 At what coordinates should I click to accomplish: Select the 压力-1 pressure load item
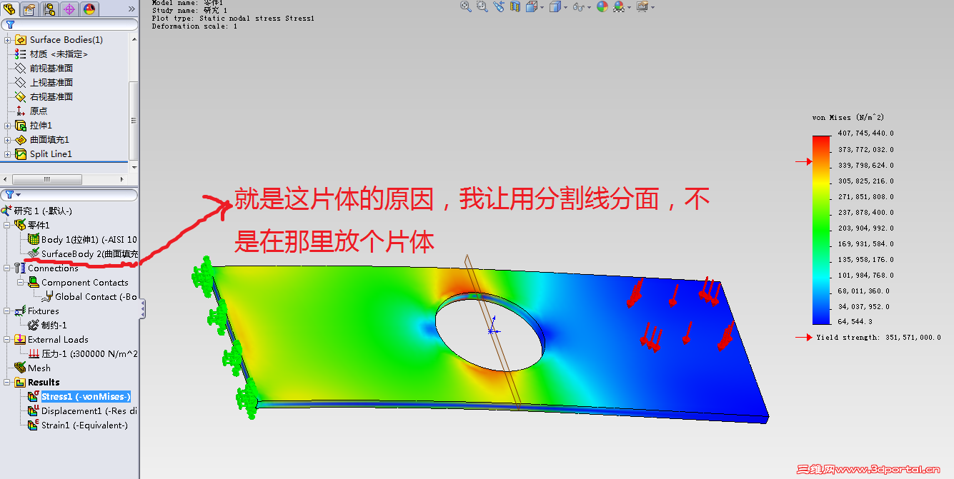click(x=83, y=354)
